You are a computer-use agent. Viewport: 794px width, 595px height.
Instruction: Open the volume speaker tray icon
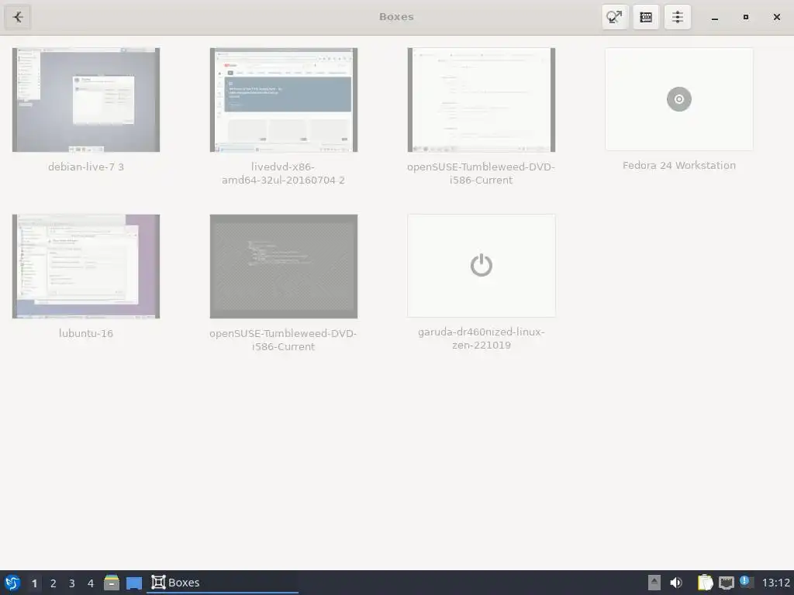coord(676,583)
